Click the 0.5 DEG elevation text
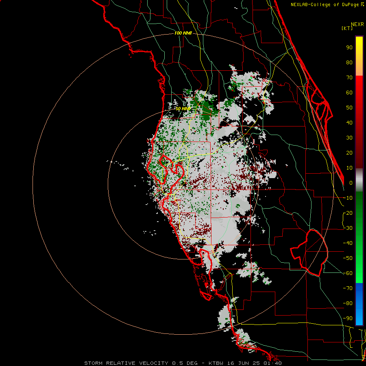Image resolution: width=366 pixels, height=366 pixels. point(185,363)
